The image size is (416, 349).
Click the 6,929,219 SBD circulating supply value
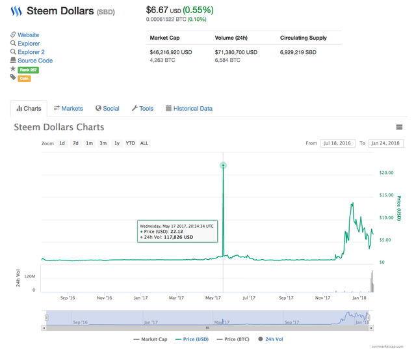pos(298,52)
